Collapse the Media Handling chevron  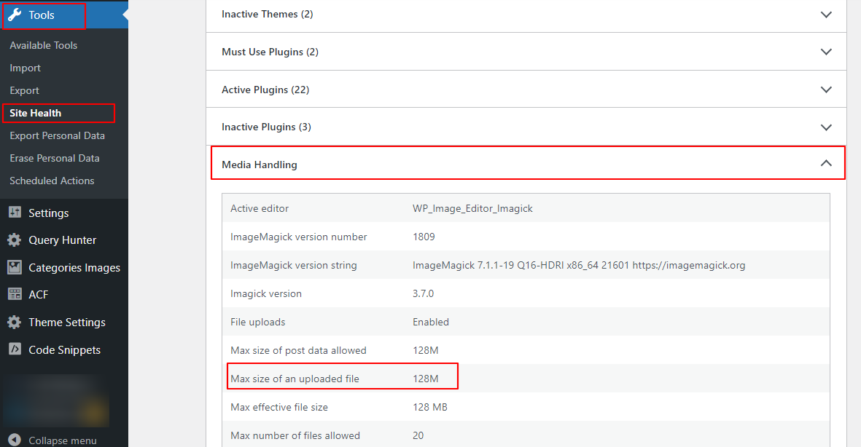coord(826,164)
